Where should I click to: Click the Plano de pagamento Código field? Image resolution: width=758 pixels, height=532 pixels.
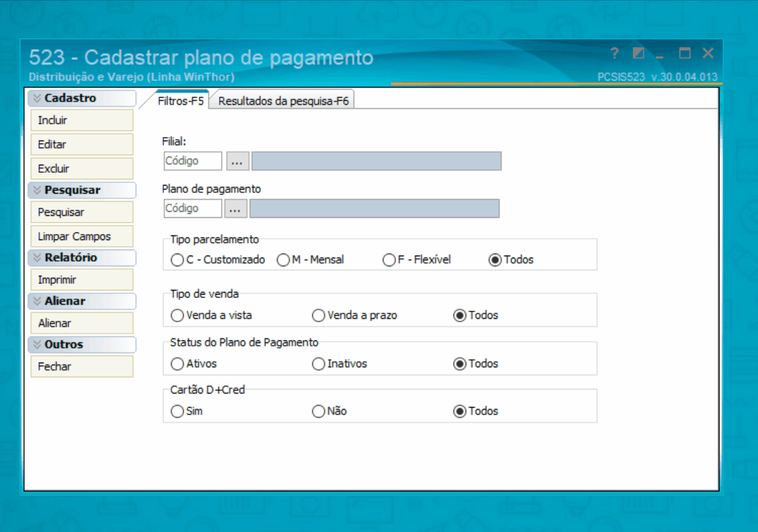pyautogui.click(x=193, y=208)
